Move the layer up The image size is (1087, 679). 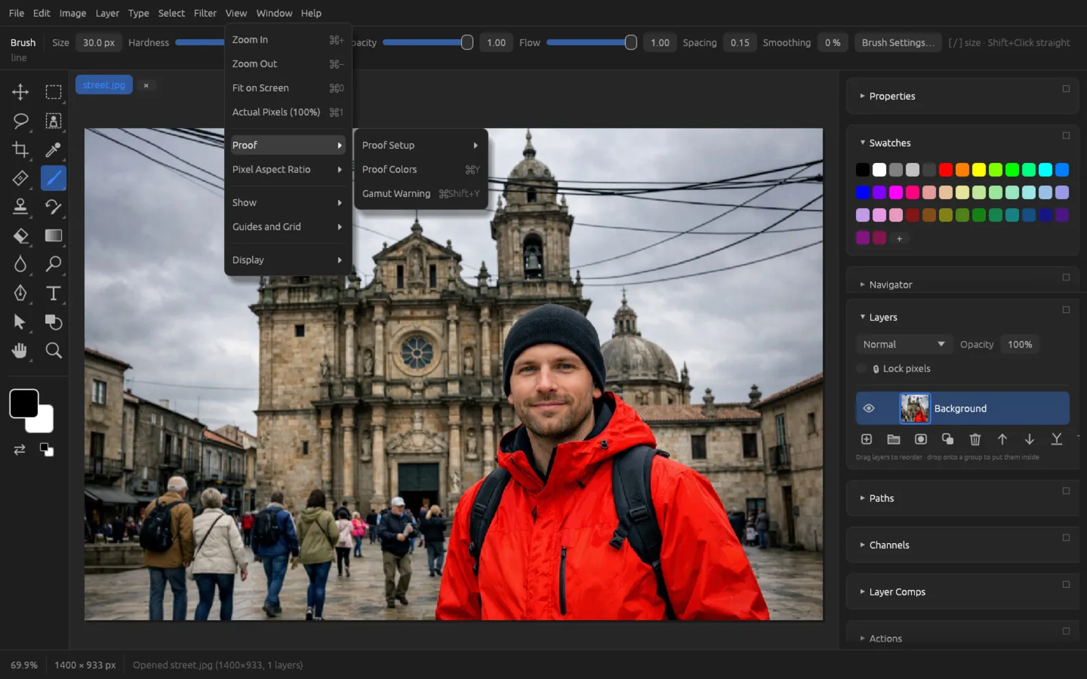[1002, 439]
